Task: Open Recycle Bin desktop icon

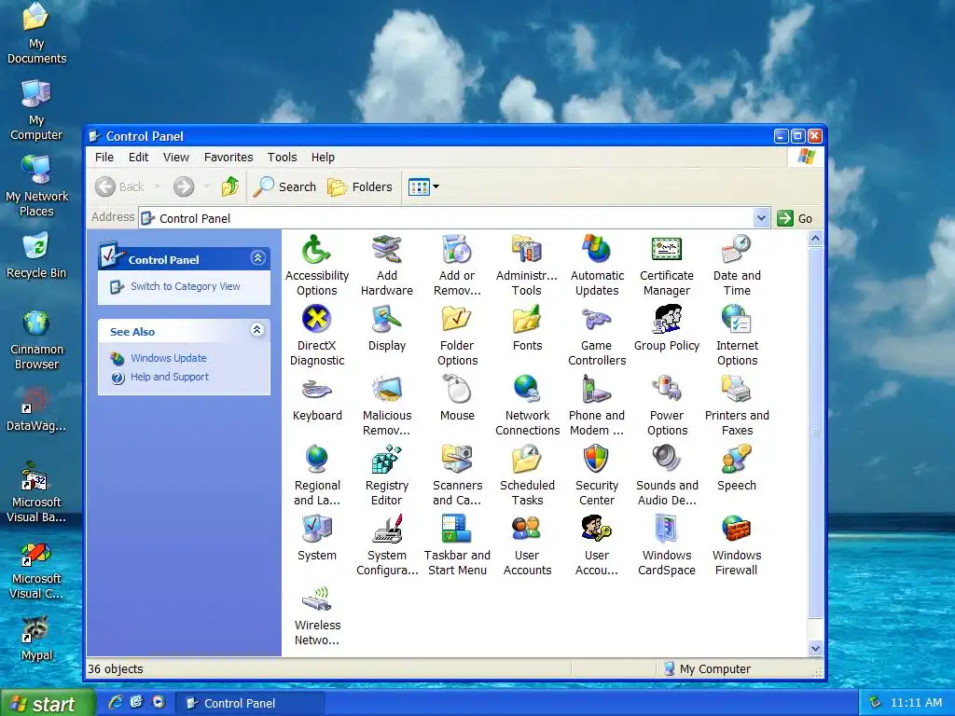Action: point(36,255)
